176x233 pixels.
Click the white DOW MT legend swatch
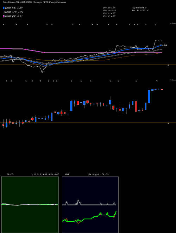(x=4, y=12)
